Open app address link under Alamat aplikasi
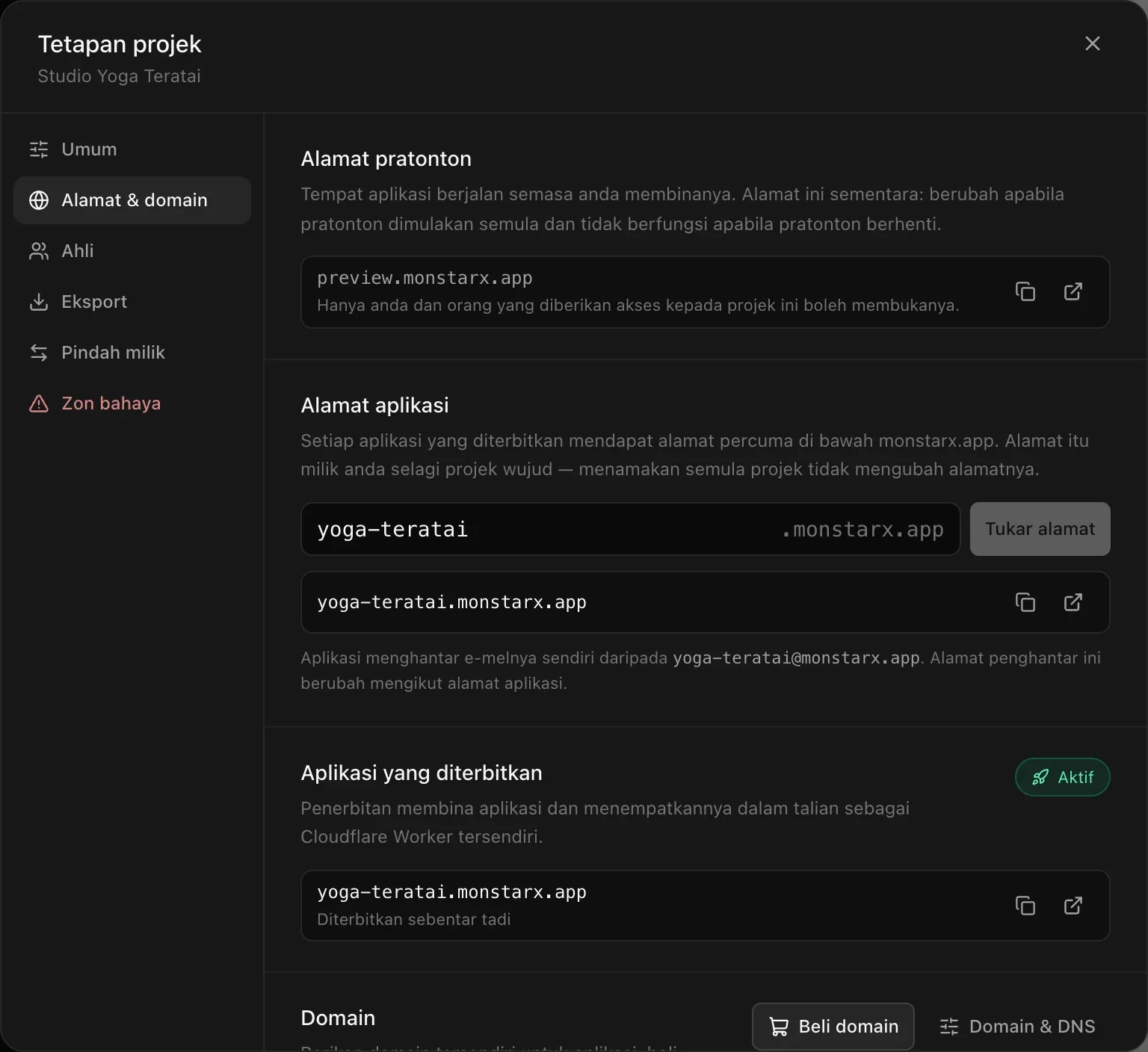The height and width of the screenshot is (1052, 1148). pos(1073,602)
